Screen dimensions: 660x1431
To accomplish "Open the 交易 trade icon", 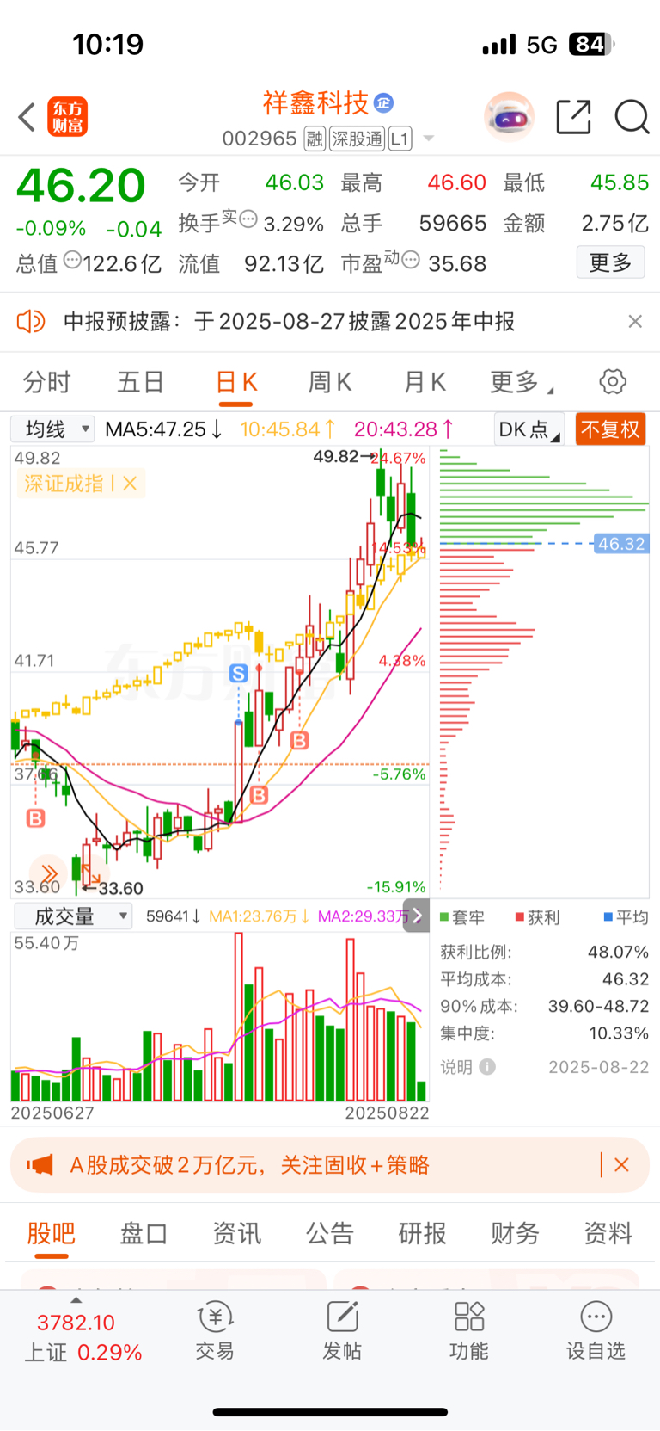I will pyautogui.click(x=215, y=1331).
